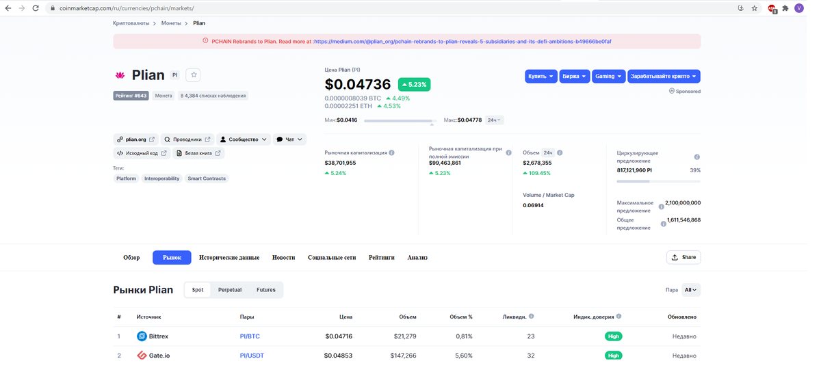Open the Новости tab
Image resolution: width=821 pixels, height=374 pixels.
283,258
